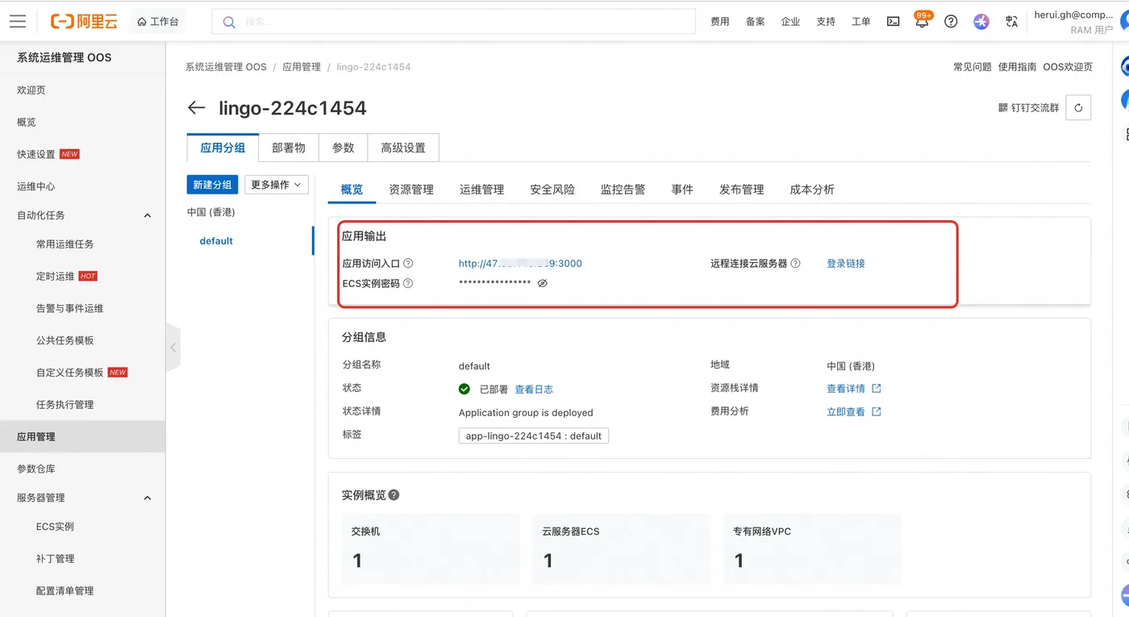Click the 阿里云 logo
The height and width of the screenshot is (617, 1129).
tap(84, 22)
